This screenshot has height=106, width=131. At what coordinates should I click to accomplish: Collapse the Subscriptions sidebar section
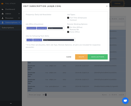[x=19, y=22]
